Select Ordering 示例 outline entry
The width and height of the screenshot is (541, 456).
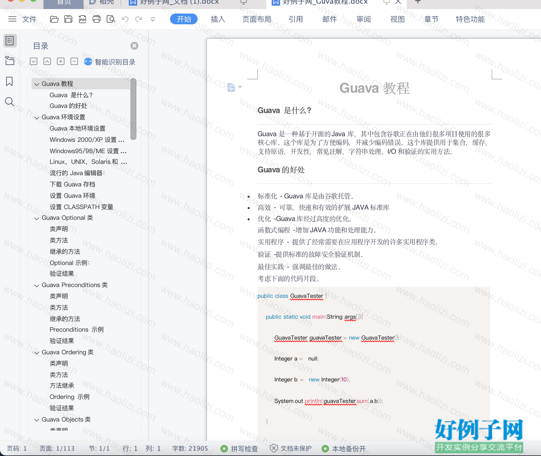69,397
